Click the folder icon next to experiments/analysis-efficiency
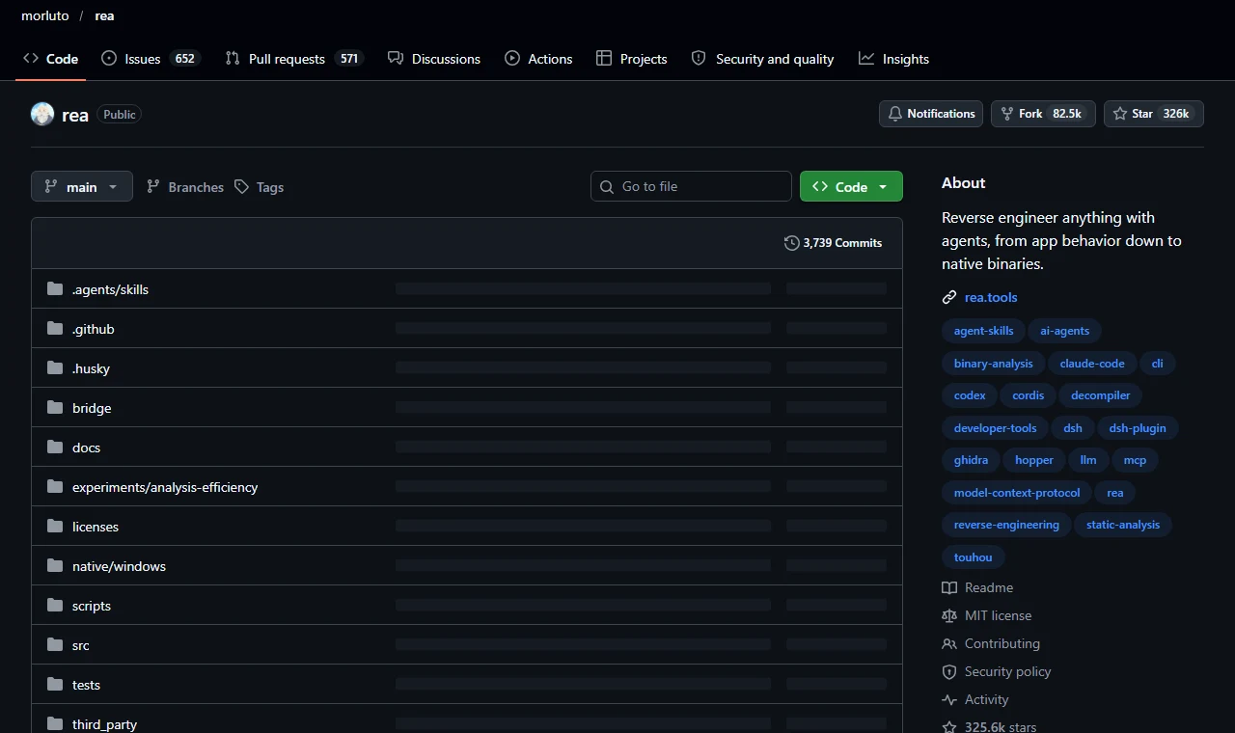 (55, 487)
